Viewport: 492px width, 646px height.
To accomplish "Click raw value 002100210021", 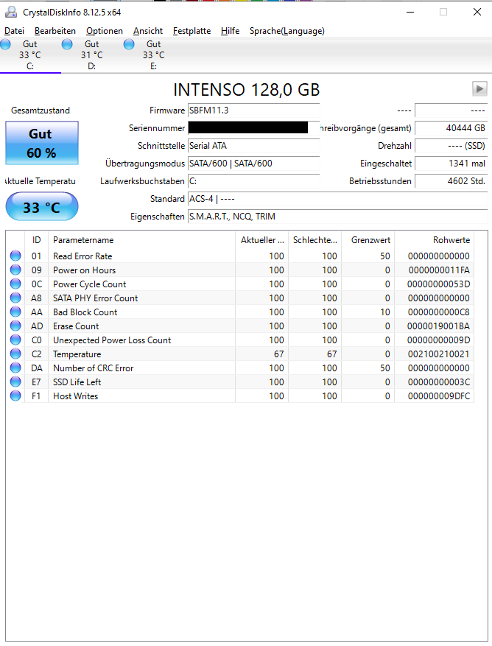I will (439, 354).
